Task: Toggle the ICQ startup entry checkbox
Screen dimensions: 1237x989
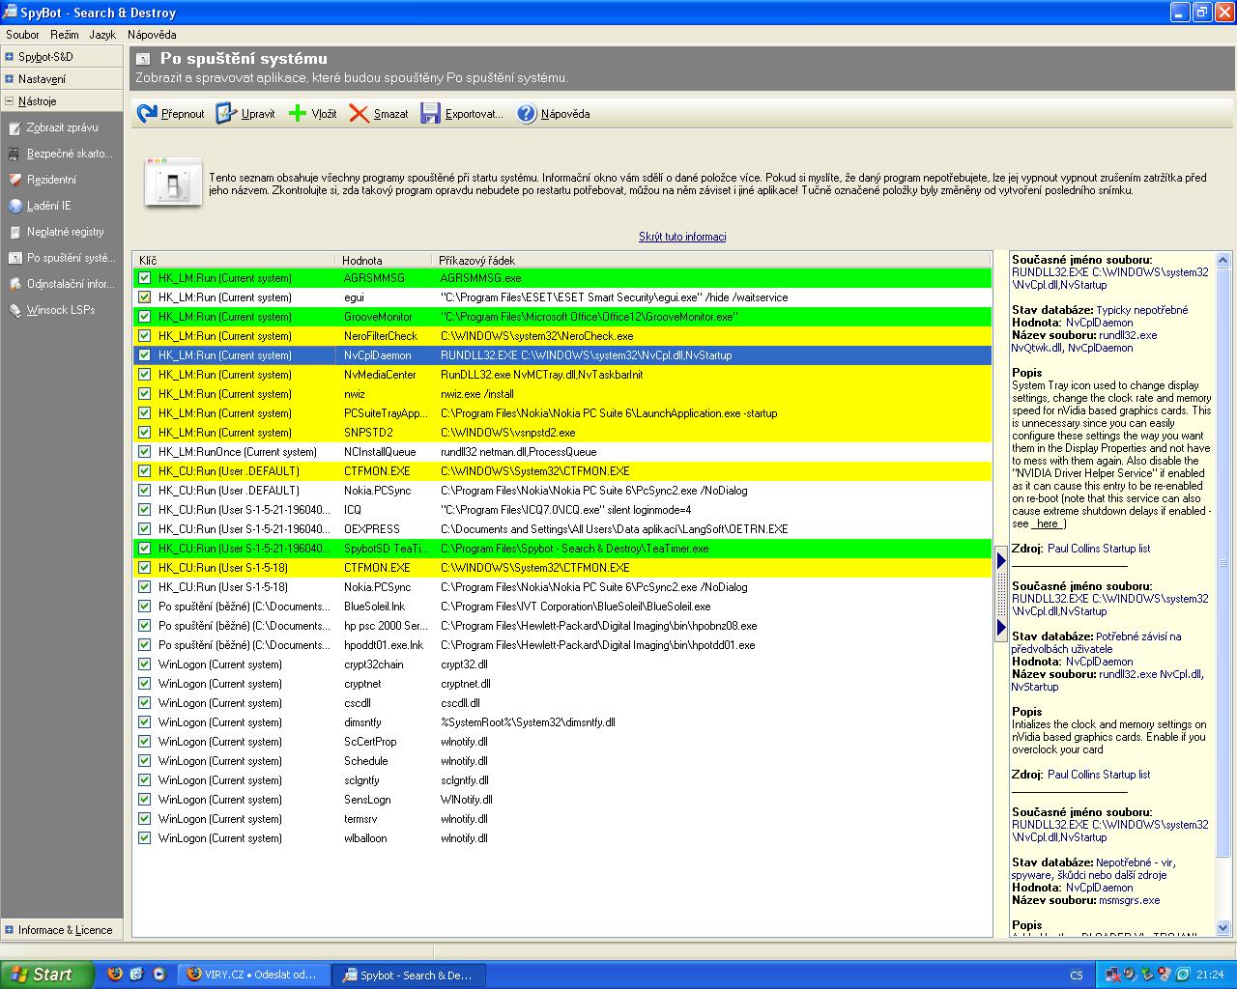Action: 145,510
